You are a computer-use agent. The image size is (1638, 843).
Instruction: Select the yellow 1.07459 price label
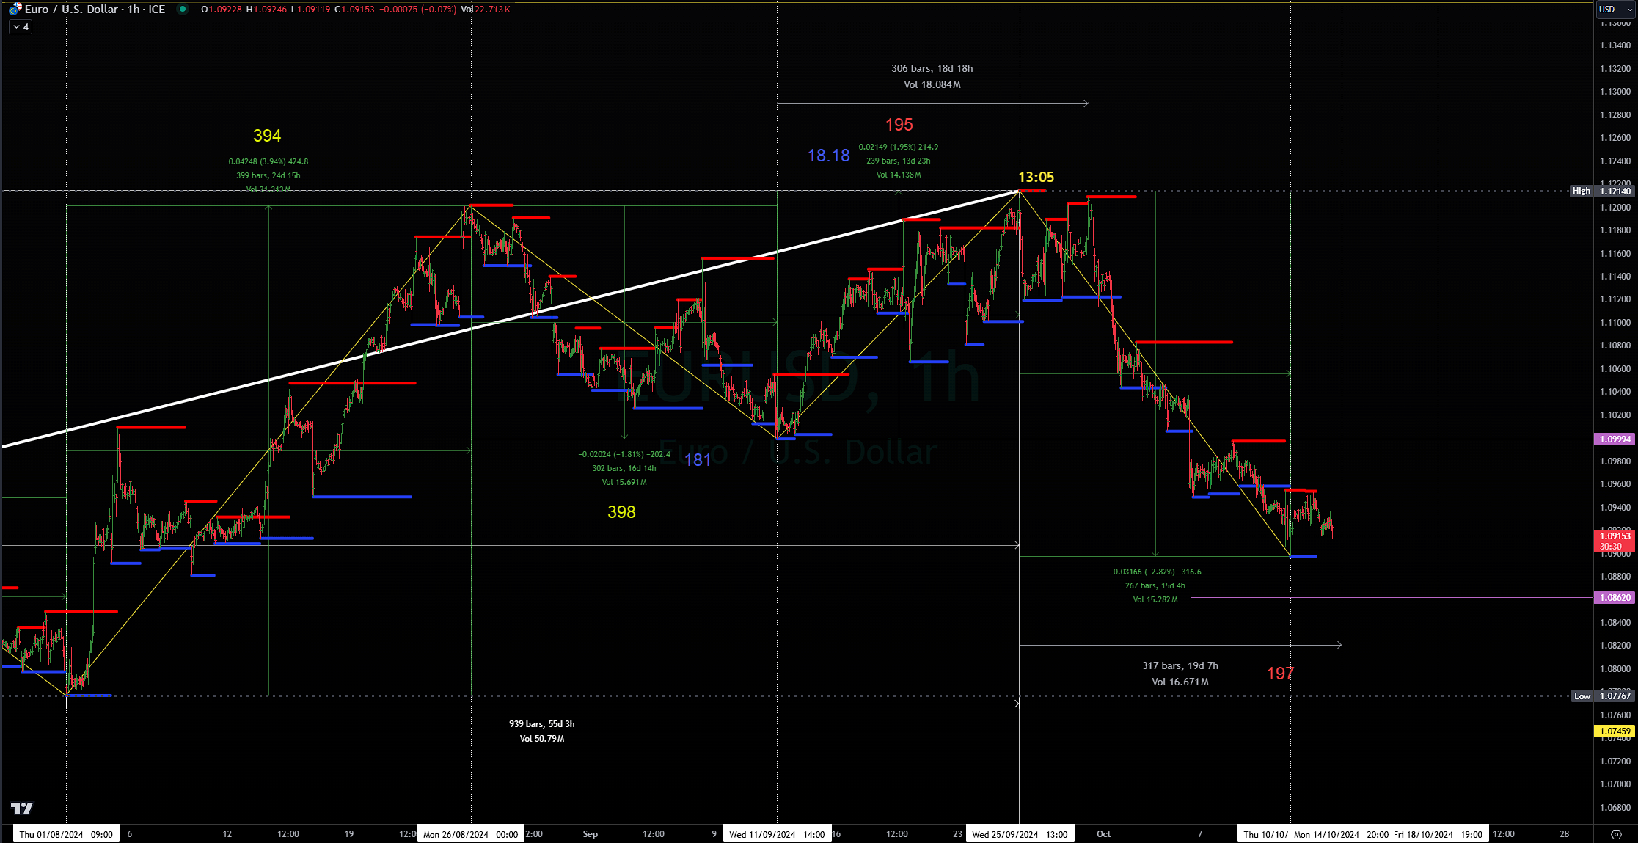[x=1615, y=731]
